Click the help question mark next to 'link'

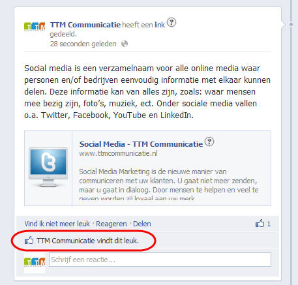[171, 22]
